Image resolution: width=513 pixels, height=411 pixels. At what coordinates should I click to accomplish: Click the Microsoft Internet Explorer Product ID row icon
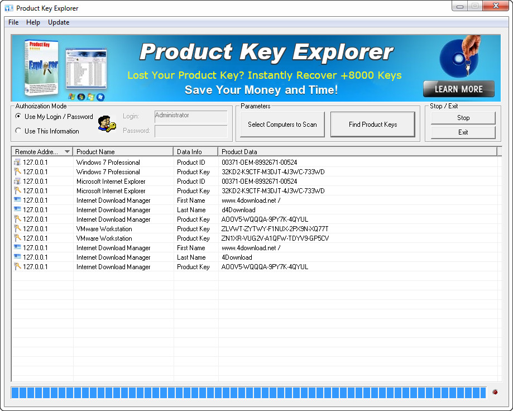tap(17, 181)
